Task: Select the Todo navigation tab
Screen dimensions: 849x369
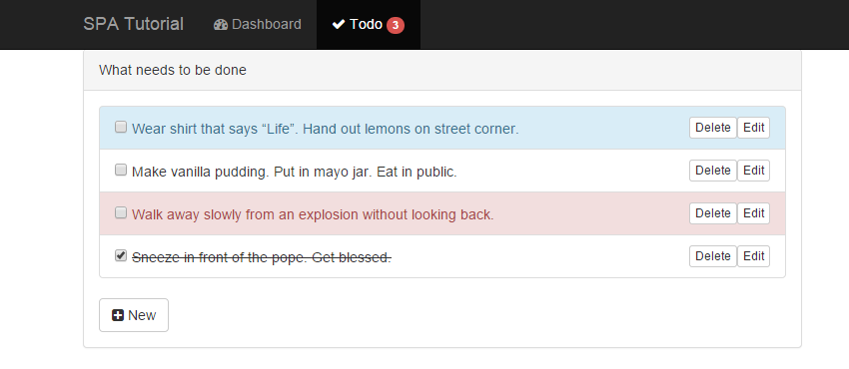Action: [x=369, y=24]
